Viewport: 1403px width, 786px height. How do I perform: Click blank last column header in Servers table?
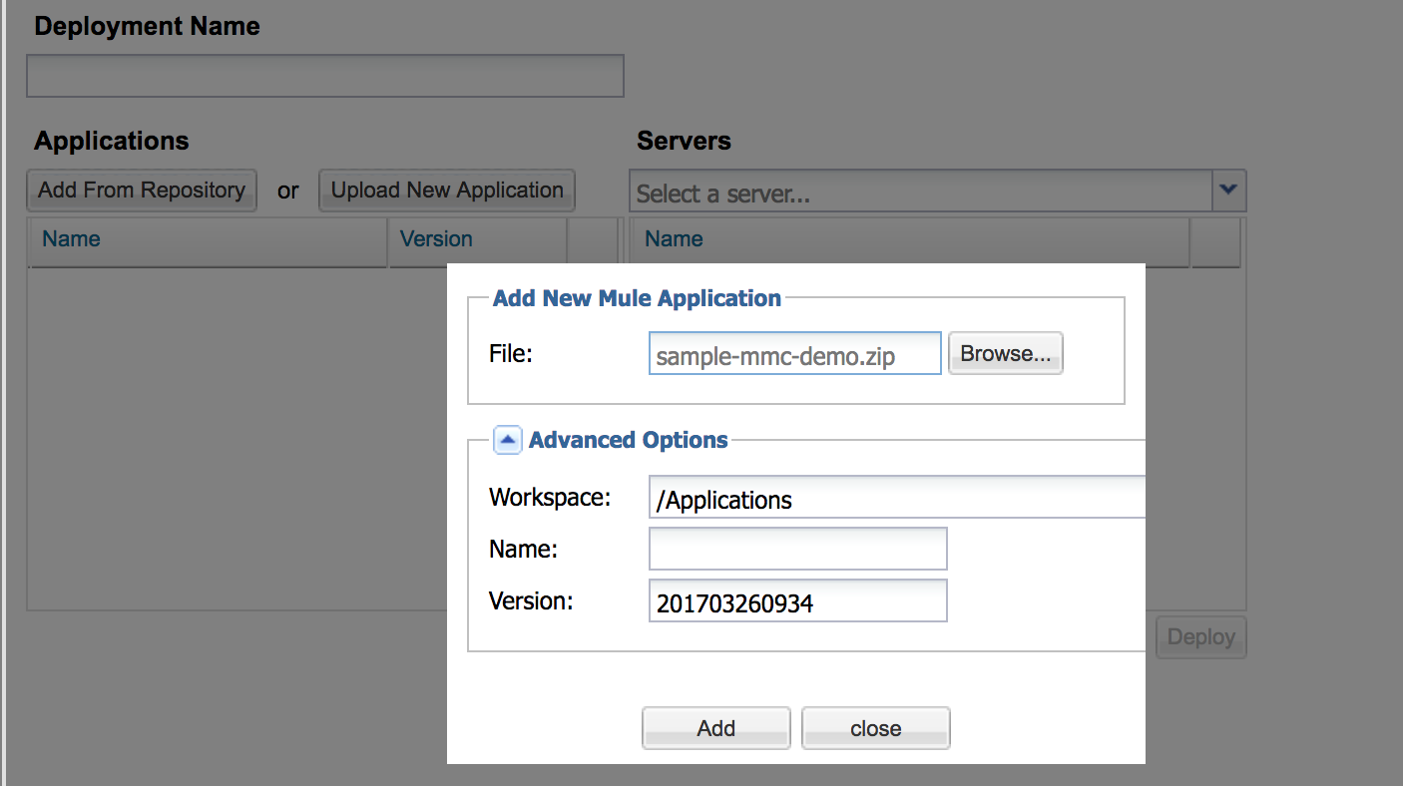click(1215, 240)
